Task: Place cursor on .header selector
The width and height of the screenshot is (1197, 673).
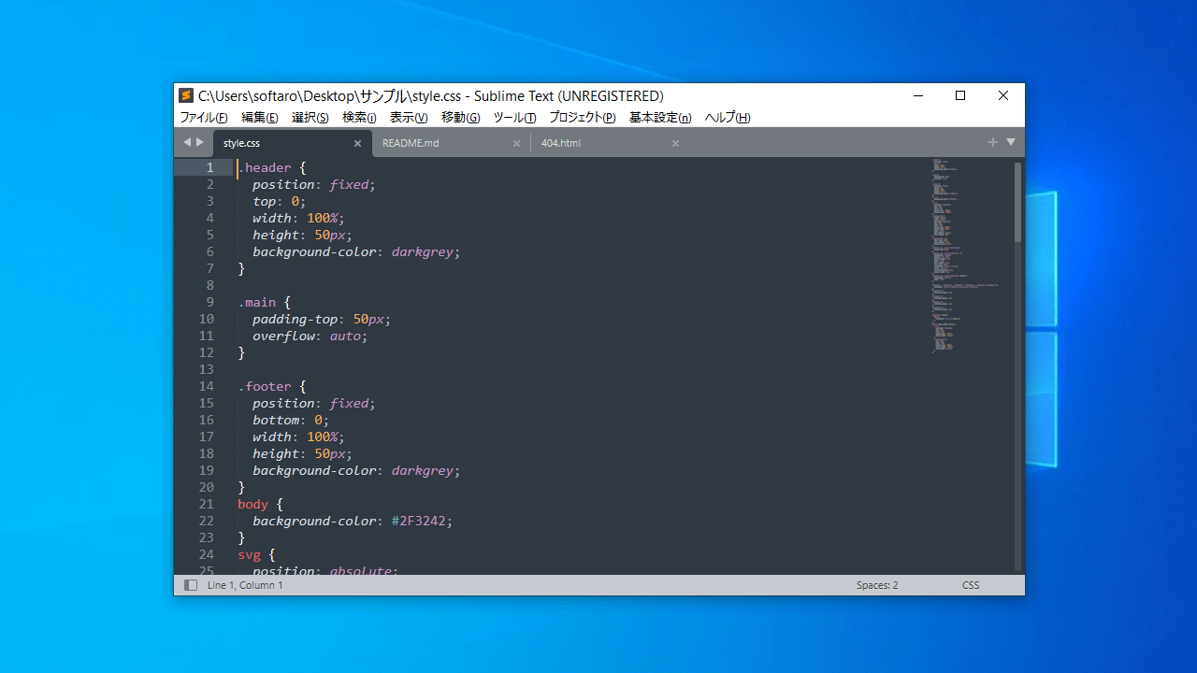Action: pos(265,167)
